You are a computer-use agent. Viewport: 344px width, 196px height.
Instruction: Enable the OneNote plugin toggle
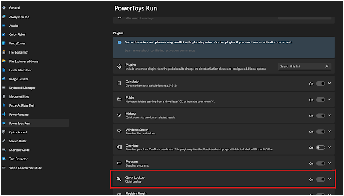point(320,148)
